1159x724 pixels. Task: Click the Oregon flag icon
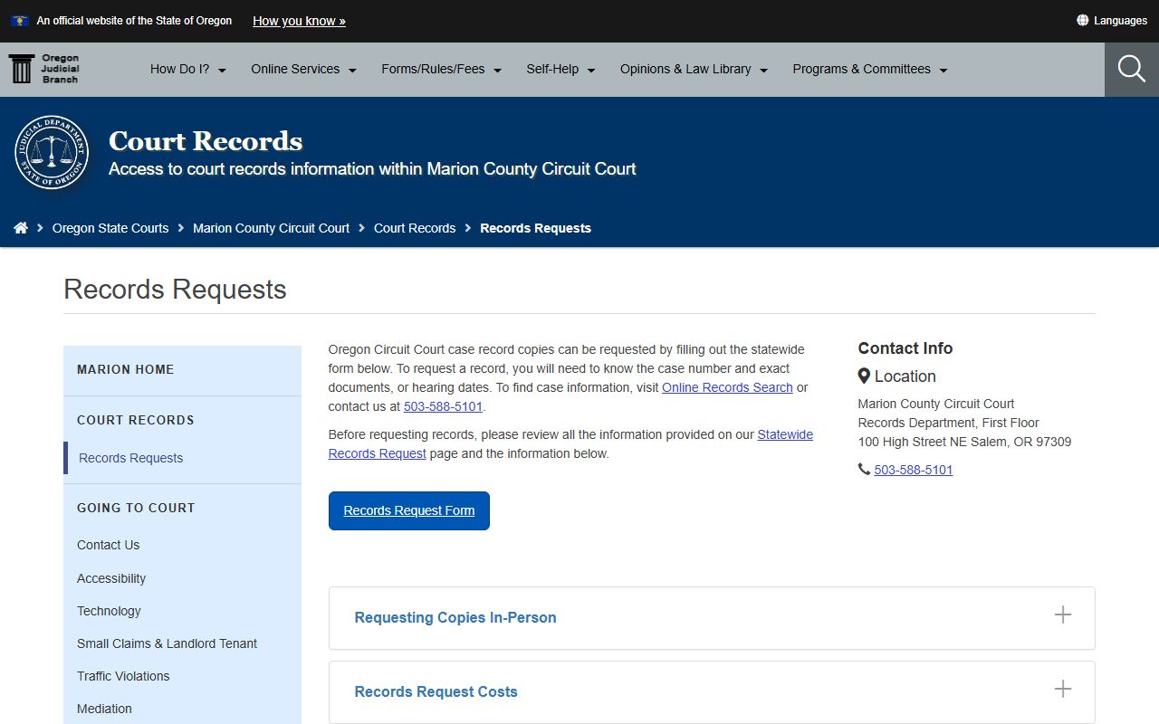tap(19, 20)
